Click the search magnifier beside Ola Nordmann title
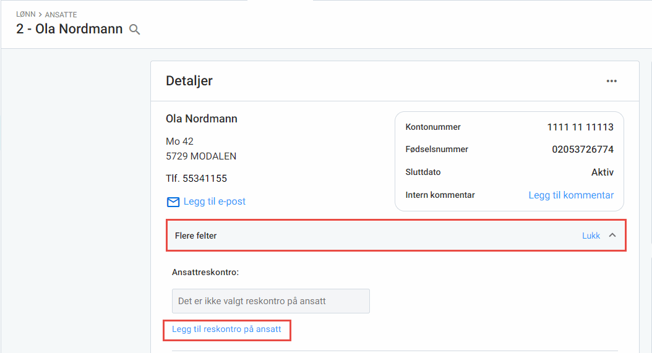652x353 pixels. point(134,29)
